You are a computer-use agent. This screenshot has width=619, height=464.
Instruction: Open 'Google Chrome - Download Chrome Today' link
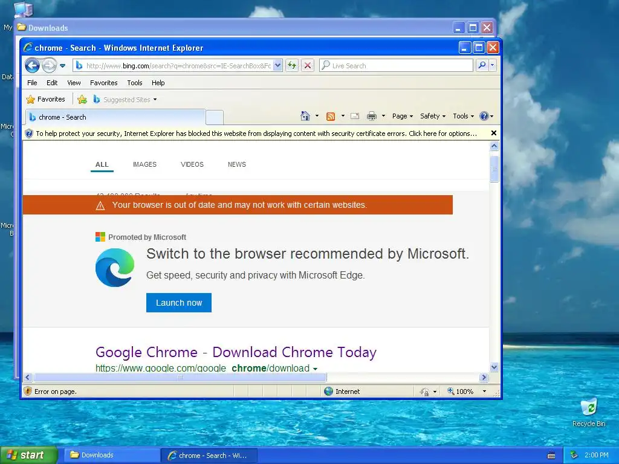[x=236, y=352]
